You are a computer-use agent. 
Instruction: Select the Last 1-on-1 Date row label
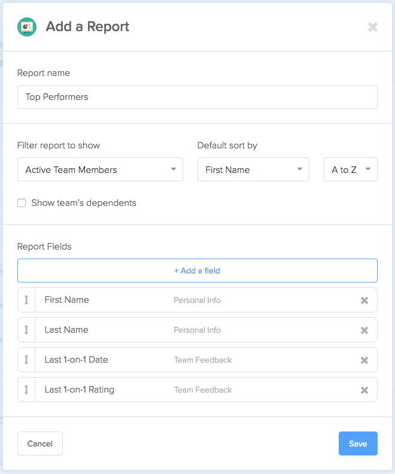(77, 360)
